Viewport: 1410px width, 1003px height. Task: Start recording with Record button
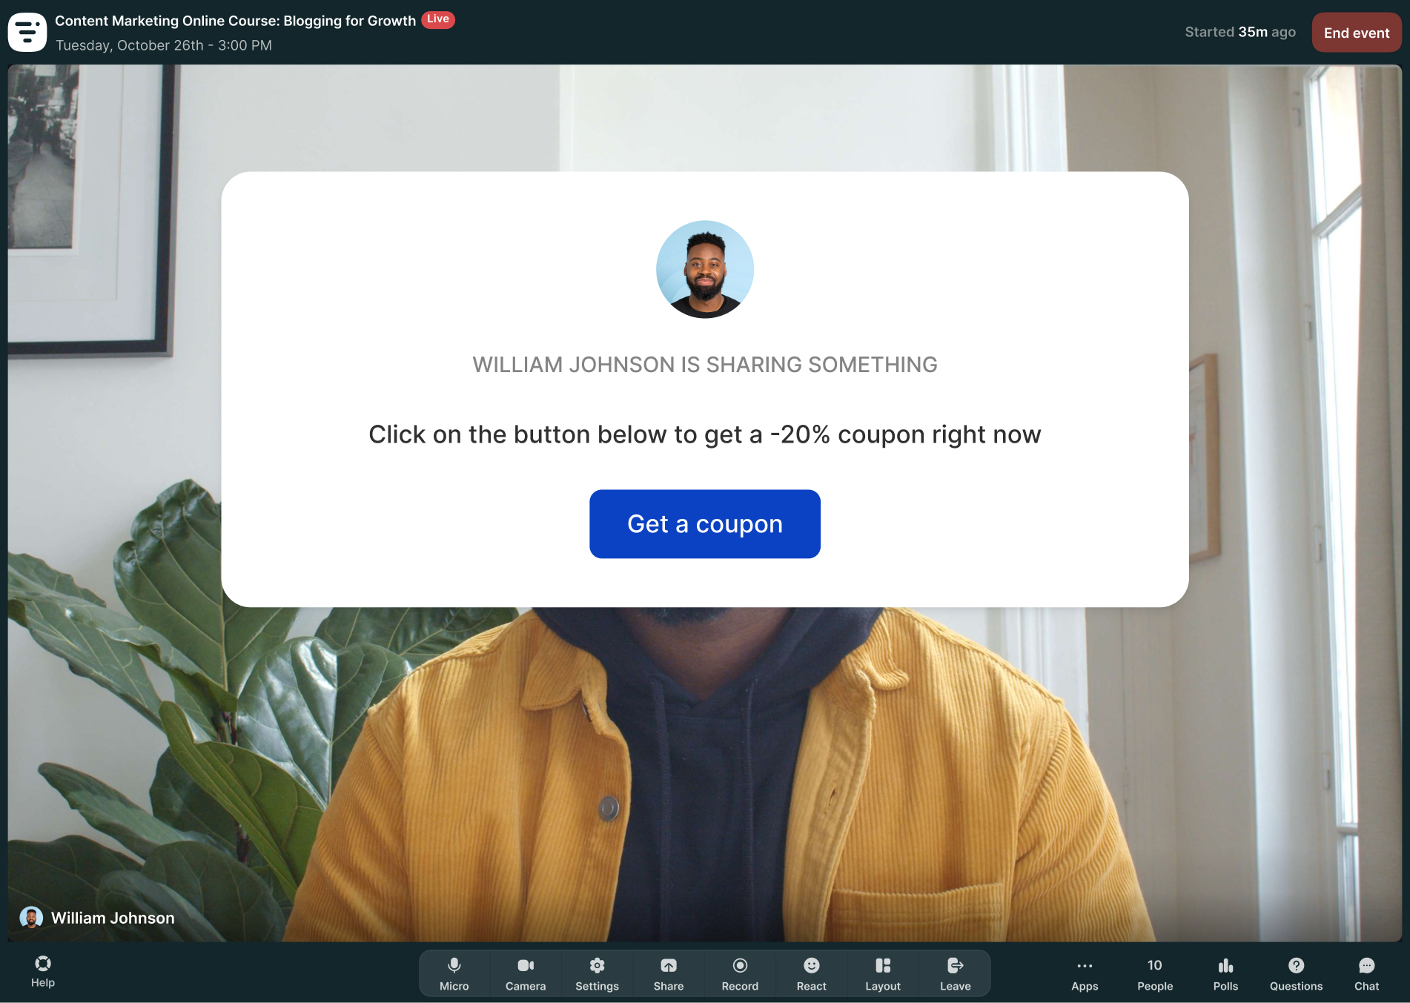(x=740, y=973)
